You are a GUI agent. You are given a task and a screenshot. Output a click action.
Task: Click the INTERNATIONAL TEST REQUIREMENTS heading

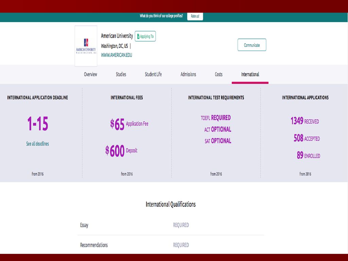216,98
